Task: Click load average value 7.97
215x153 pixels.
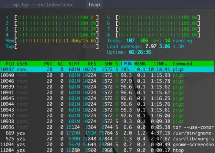Action: coord(151,46)
